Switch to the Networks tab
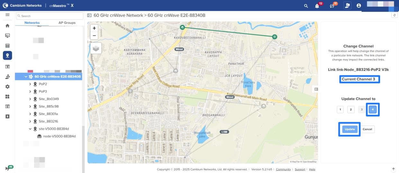Image resolution: width=399 pixels, height=173 pixels. 32,23
